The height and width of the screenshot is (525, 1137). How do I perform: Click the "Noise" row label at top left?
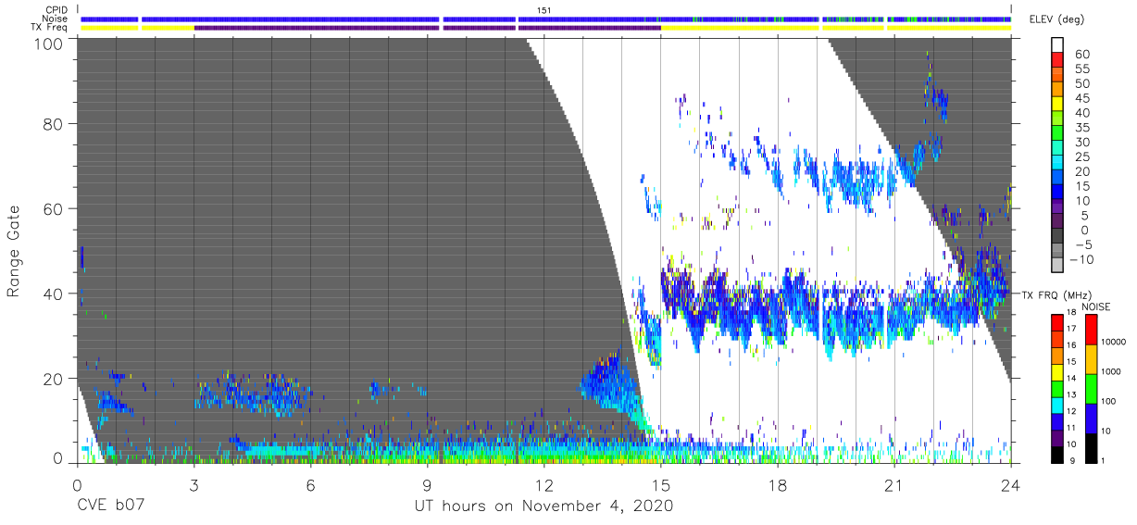(x=56, y=19)
